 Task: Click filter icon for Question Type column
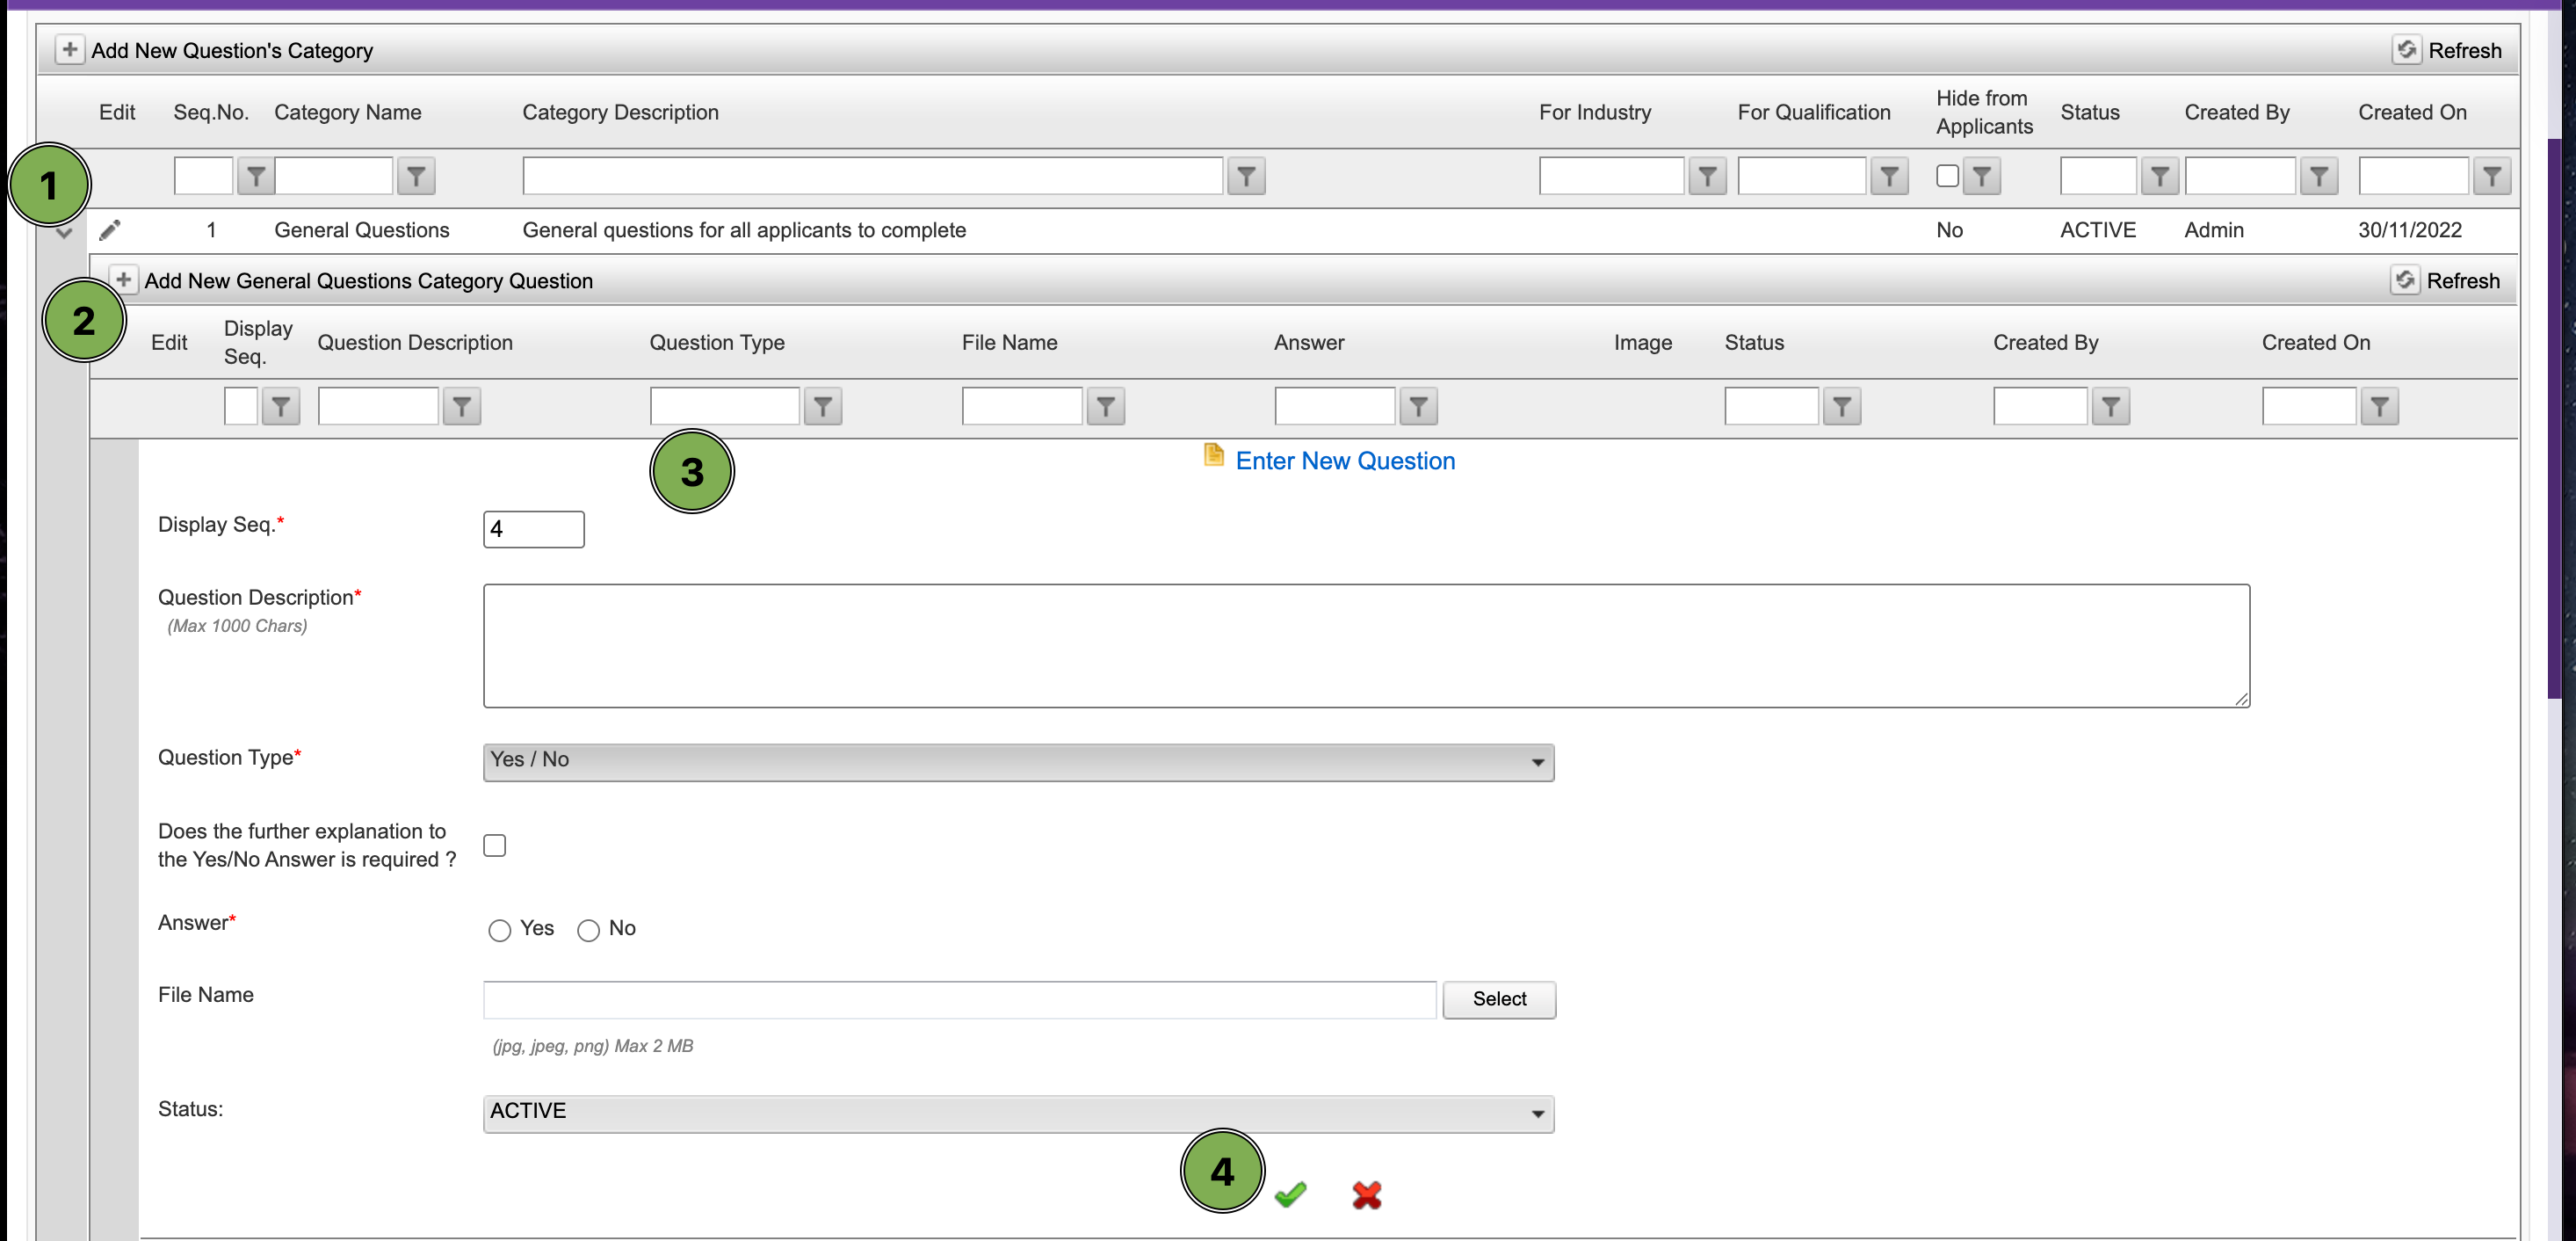[x=823, y=407]
